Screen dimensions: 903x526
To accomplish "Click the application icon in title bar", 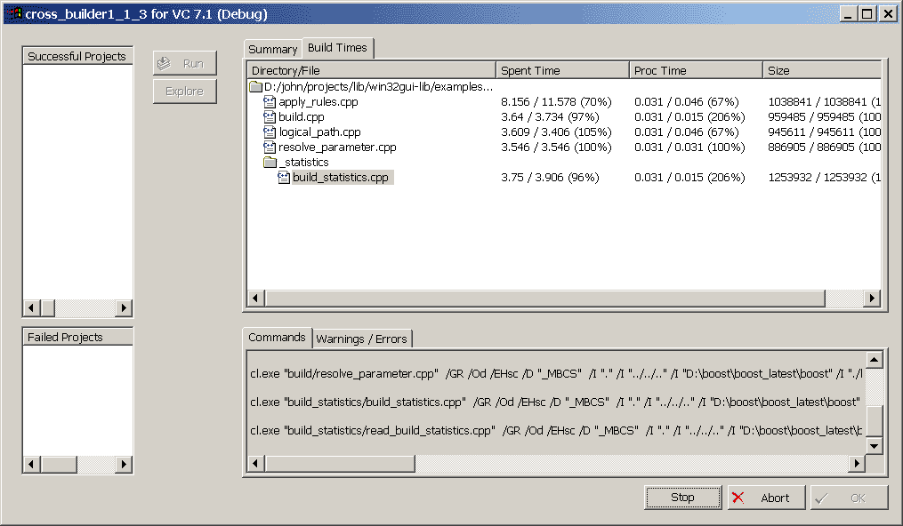I will point(13,13).
